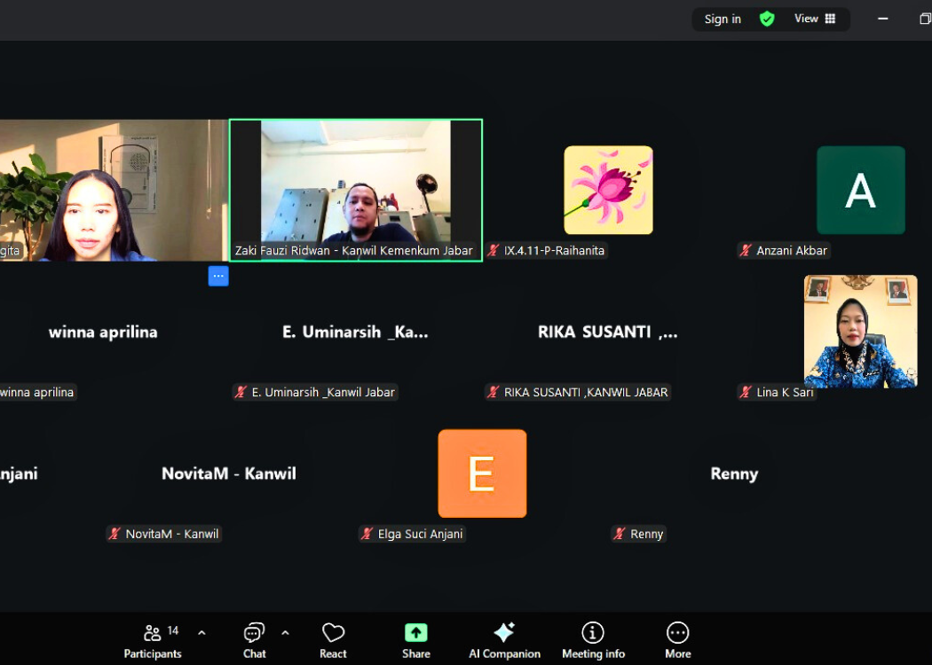Open the View layout dropdown
The width and height of the screenshot is (932, 665).
tap(815, 19)
